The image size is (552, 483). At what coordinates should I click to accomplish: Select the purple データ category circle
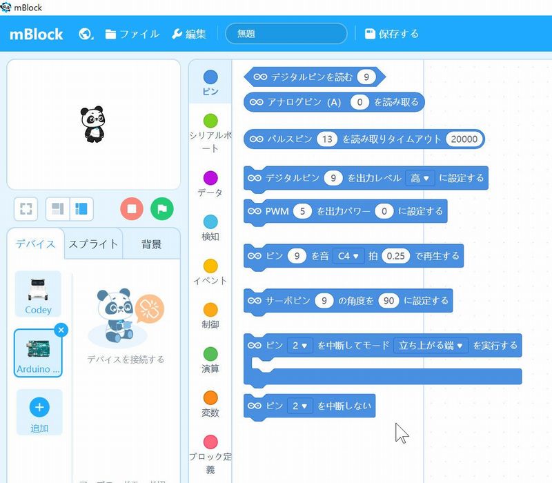[x=210, y=178]
